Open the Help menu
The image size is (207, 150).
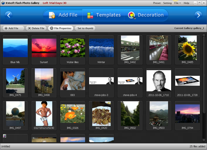coord(186,3)
